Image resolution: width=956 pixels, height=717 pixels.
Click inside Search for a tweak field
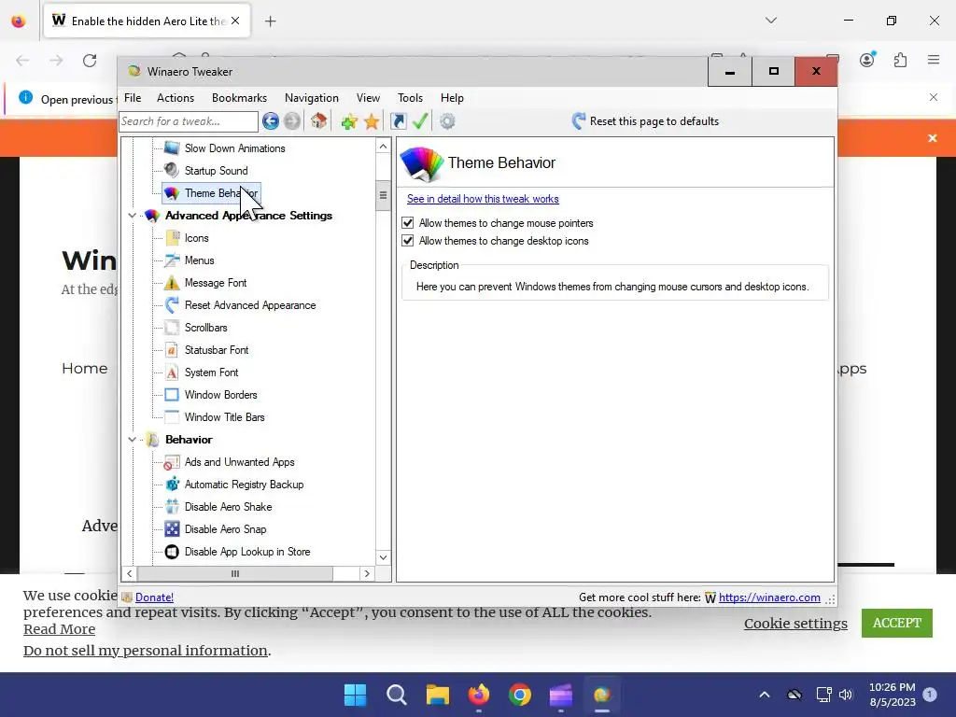[189, 121]
